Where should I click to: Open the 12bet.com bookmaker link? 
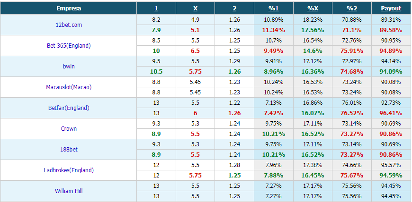click(69, 25)
